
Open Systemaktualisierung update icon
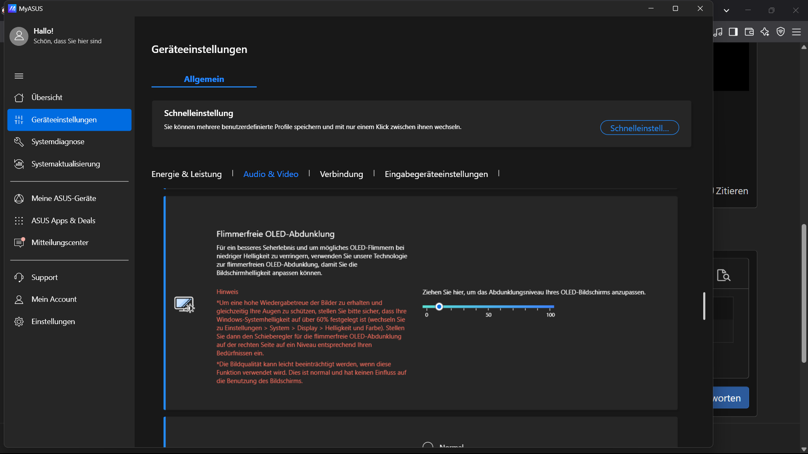(x=19, y=164)
